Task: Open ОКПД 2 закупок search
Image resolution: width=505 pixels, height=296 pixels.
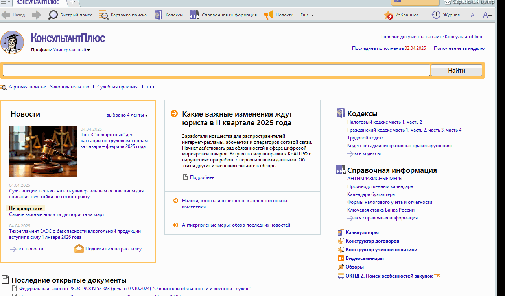Action: tap(389, 276)
